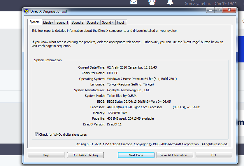244x166 pixels.
Task: Click the DirectX 11 version value
Action: (x=114, y=124)
